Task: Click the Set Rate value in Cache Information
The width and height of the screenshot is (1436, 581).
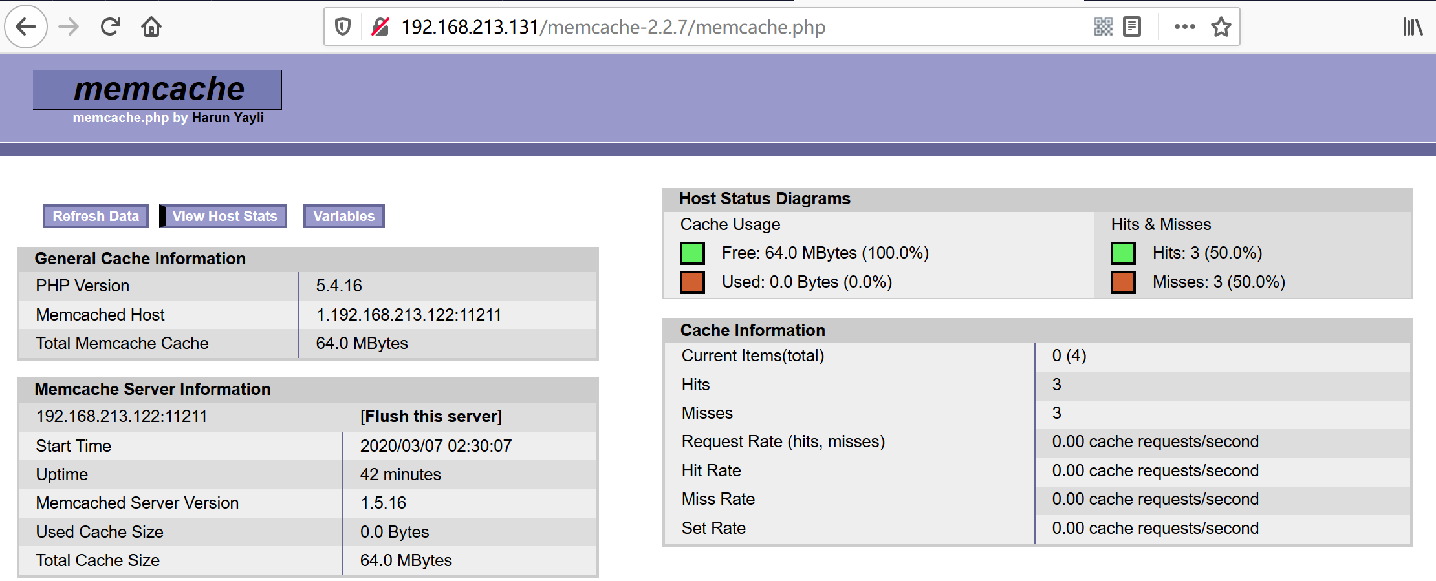Action: point(1155,528)
